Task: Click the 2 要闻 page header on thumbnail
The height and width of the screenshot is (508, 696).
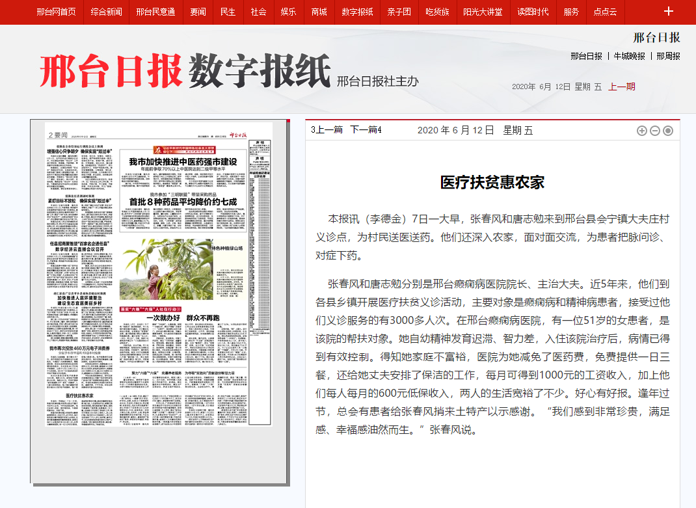Action: pyautogui.click(x=58, y=135)
